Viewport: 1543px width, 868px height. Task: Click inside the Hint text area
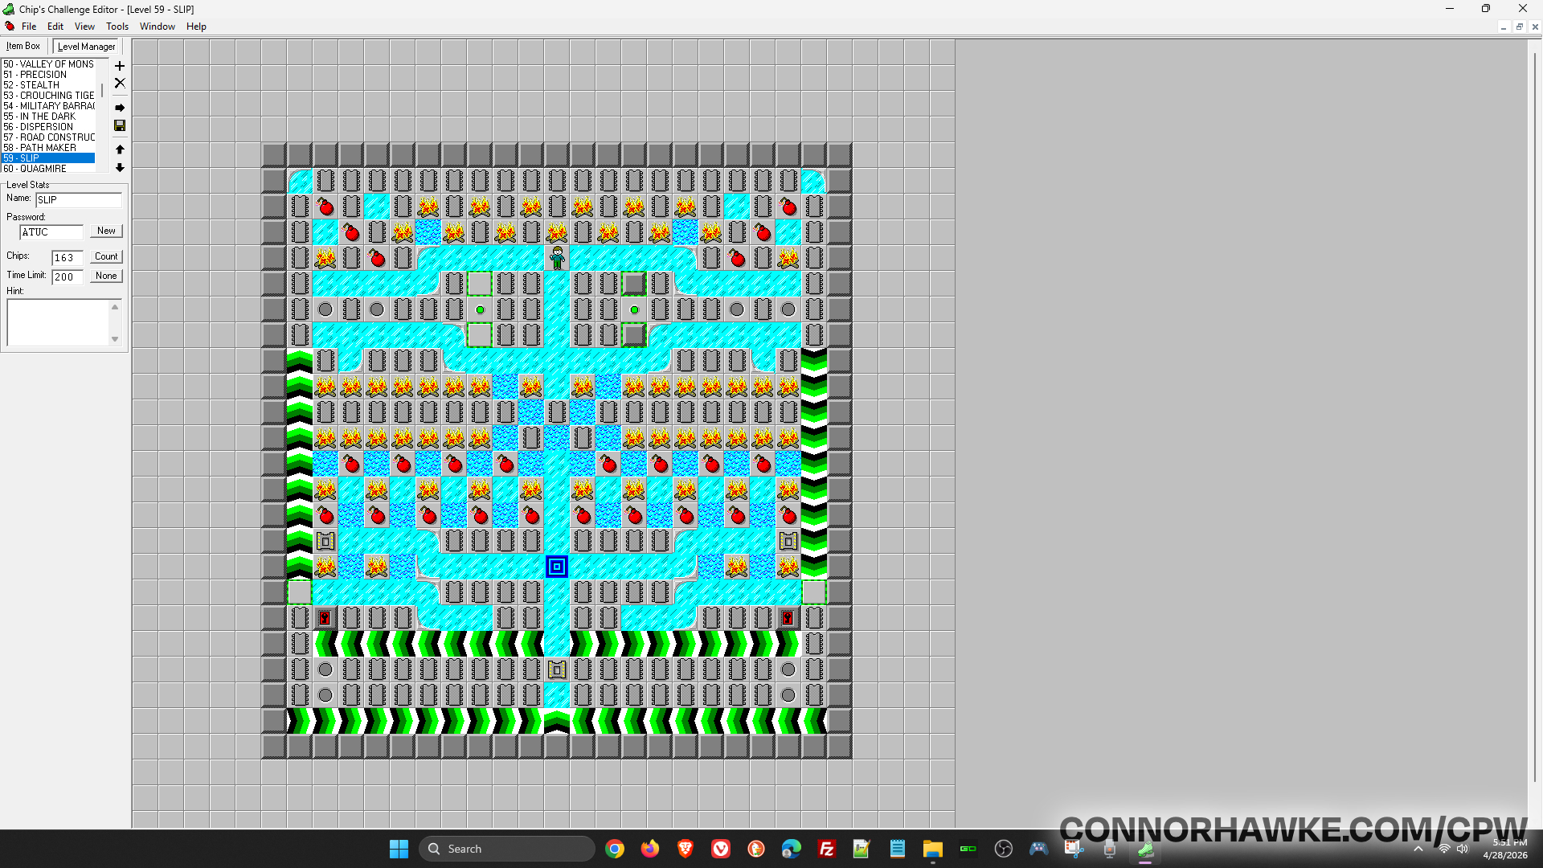point(58,323)
